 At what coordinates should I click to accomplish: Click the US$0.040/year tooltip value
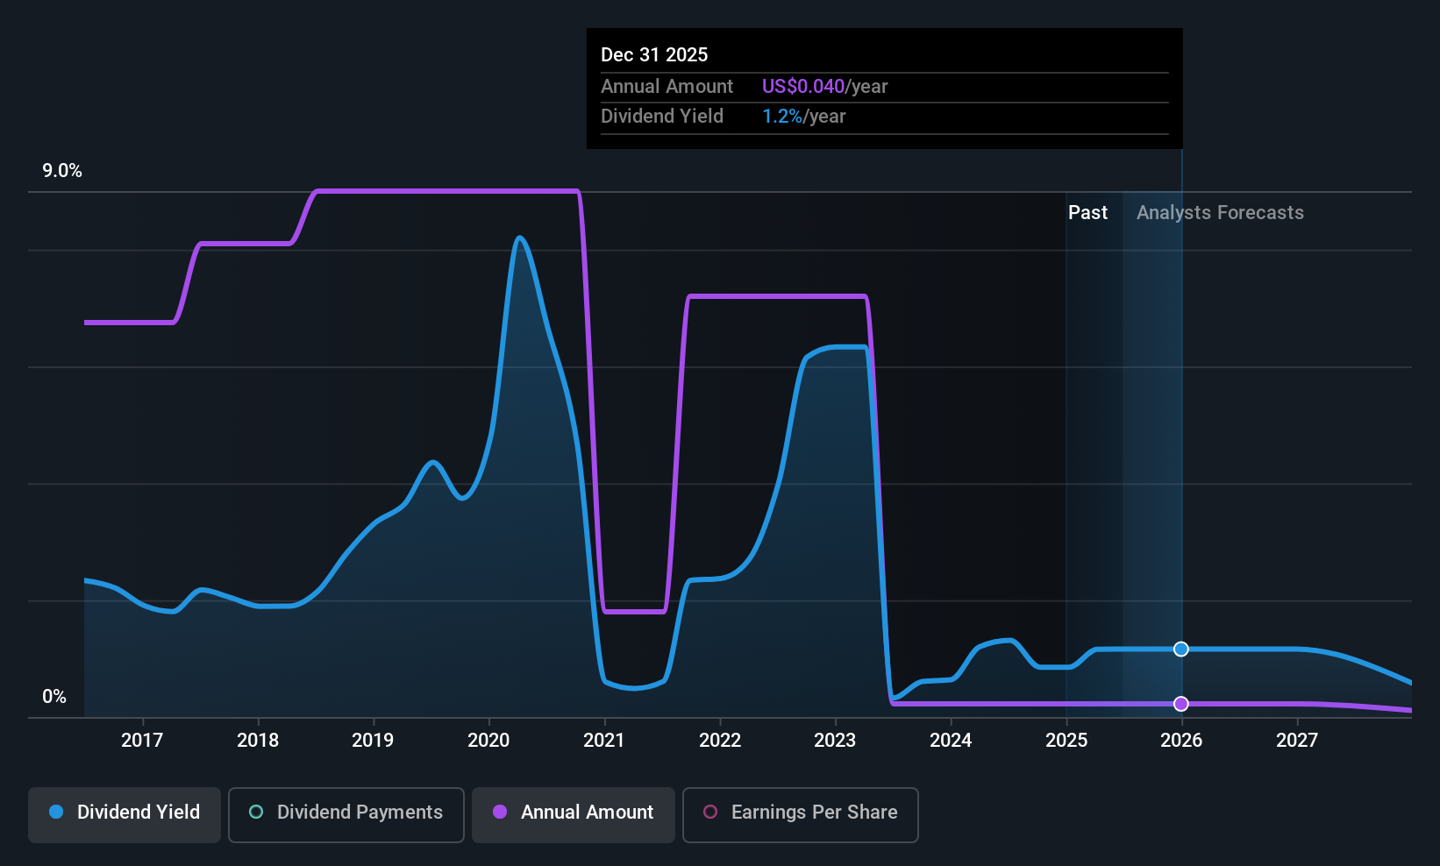[824, 87]
